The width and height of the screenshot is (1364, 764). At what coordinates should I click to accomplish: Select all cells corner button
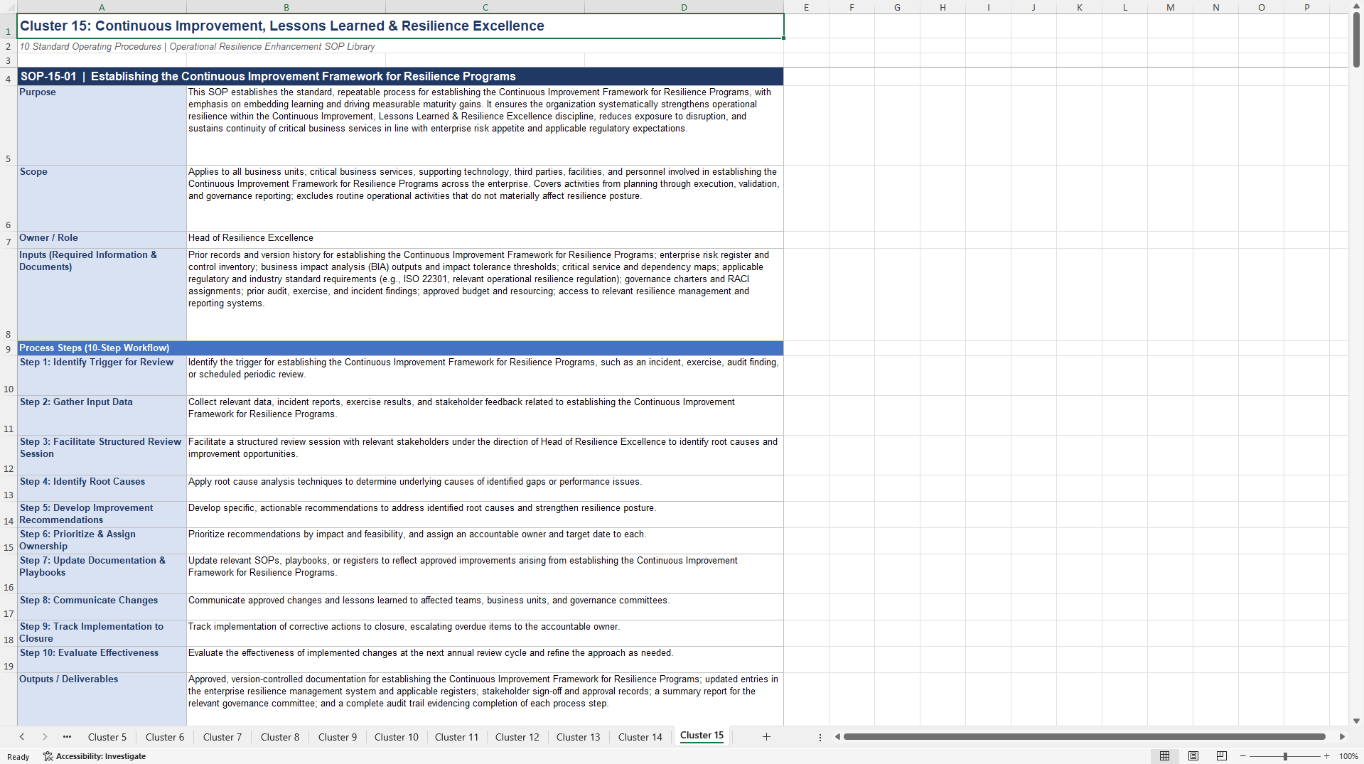(x=9, y=7)
